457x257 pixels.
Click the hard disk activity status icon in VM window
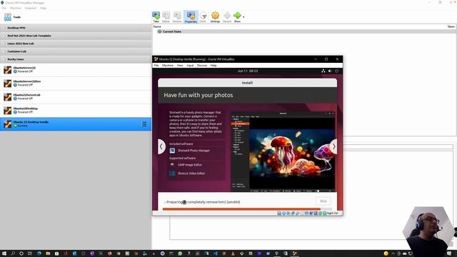coord(279,213)
